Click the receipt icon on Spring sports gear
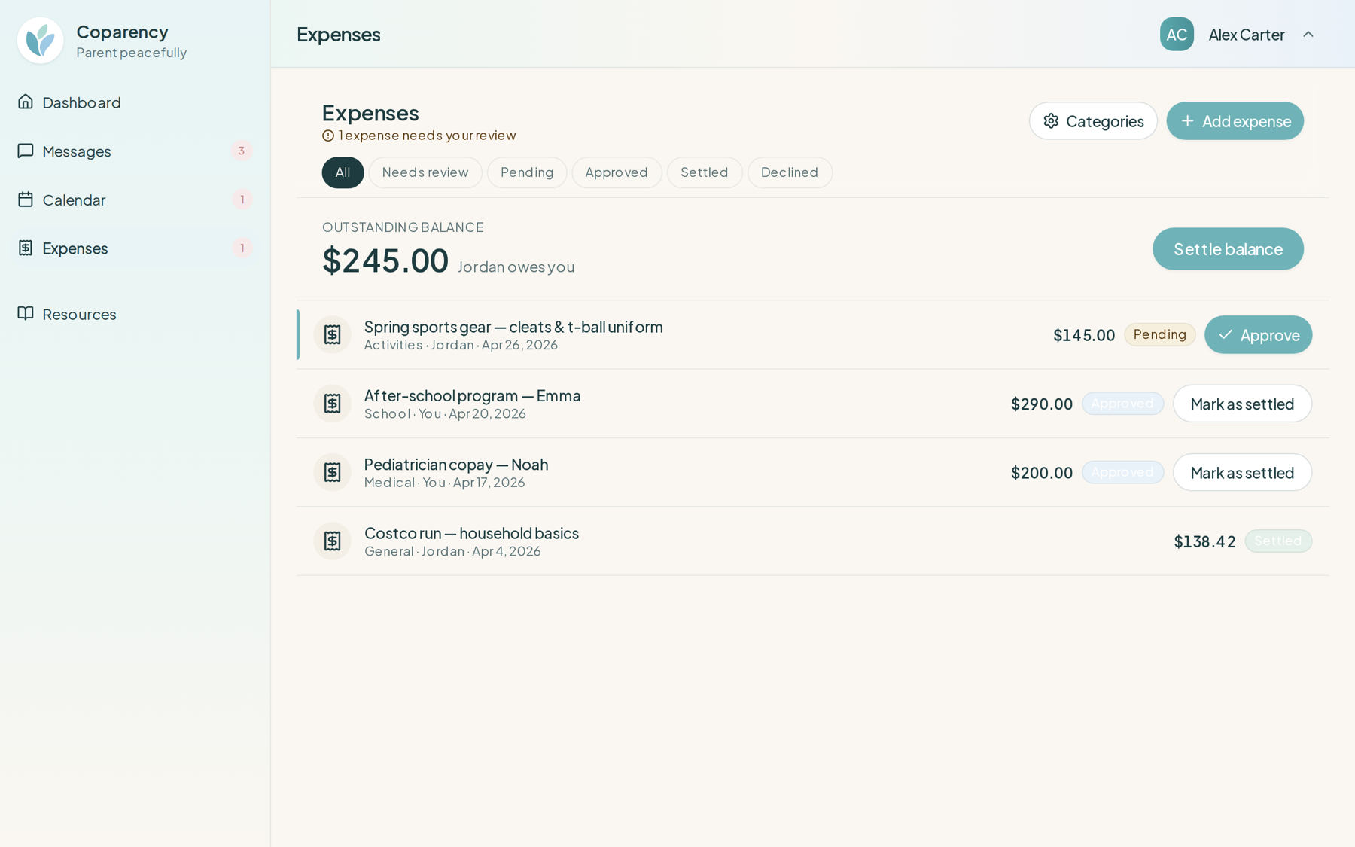 point(332,334)
